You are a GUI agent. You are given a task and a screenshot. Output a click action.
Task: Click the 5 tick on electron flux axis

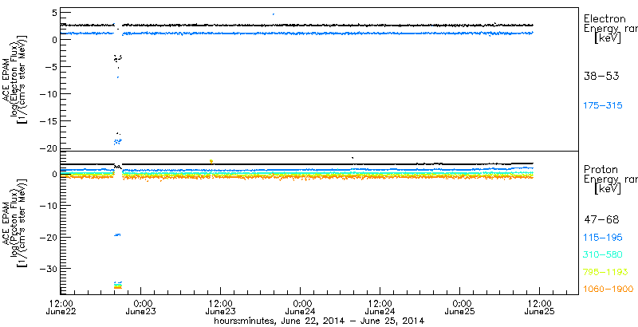click(x=53, y=13)
